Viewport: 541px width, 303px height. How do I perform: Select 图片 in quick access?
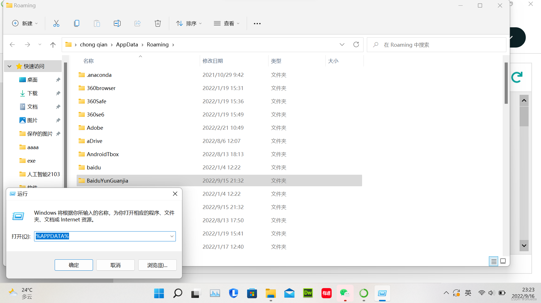[x=32, y=120]
